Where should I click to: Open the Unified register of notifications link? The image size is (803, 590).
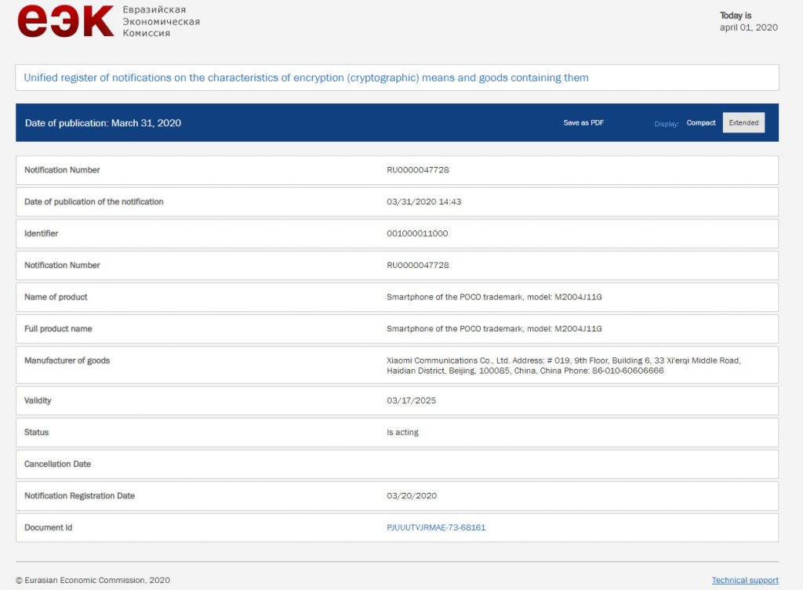click(x=307, y=78)
